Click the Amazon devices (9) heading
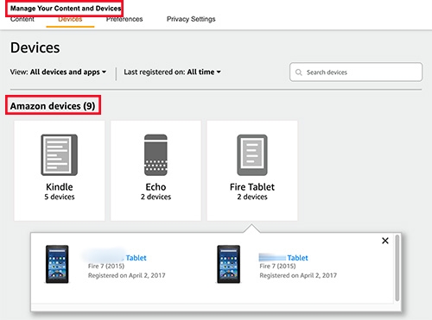This screenshot has height=320, width=432. click(53, 106)
